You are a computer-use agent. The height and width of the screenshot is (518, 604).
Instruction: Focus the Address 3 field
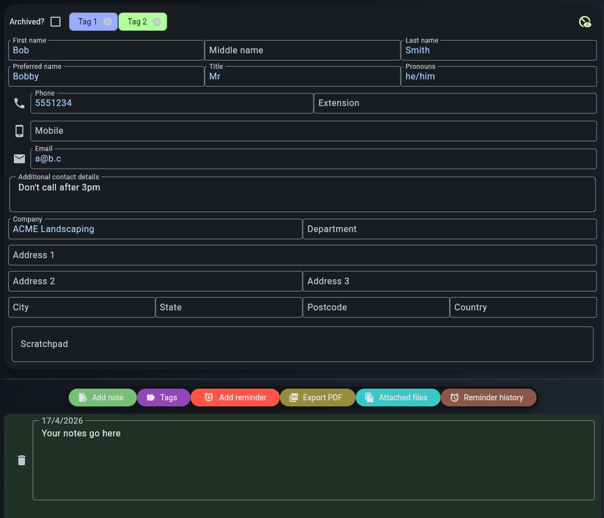(449, 281)
